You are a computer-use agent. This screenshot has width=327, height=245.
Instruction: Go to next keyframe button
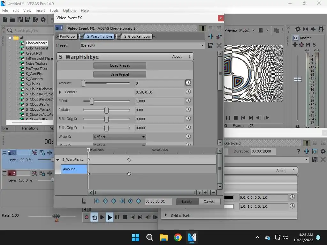coord(114,201)
